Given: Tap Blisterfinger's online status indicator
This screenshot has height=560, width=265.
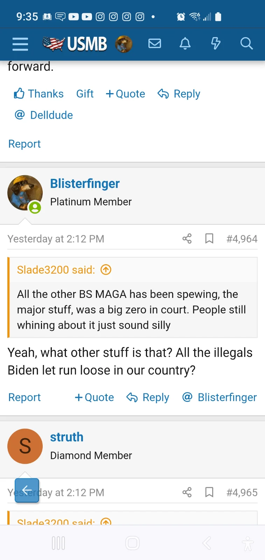Looking at the screenshot, I should point(35,208).
